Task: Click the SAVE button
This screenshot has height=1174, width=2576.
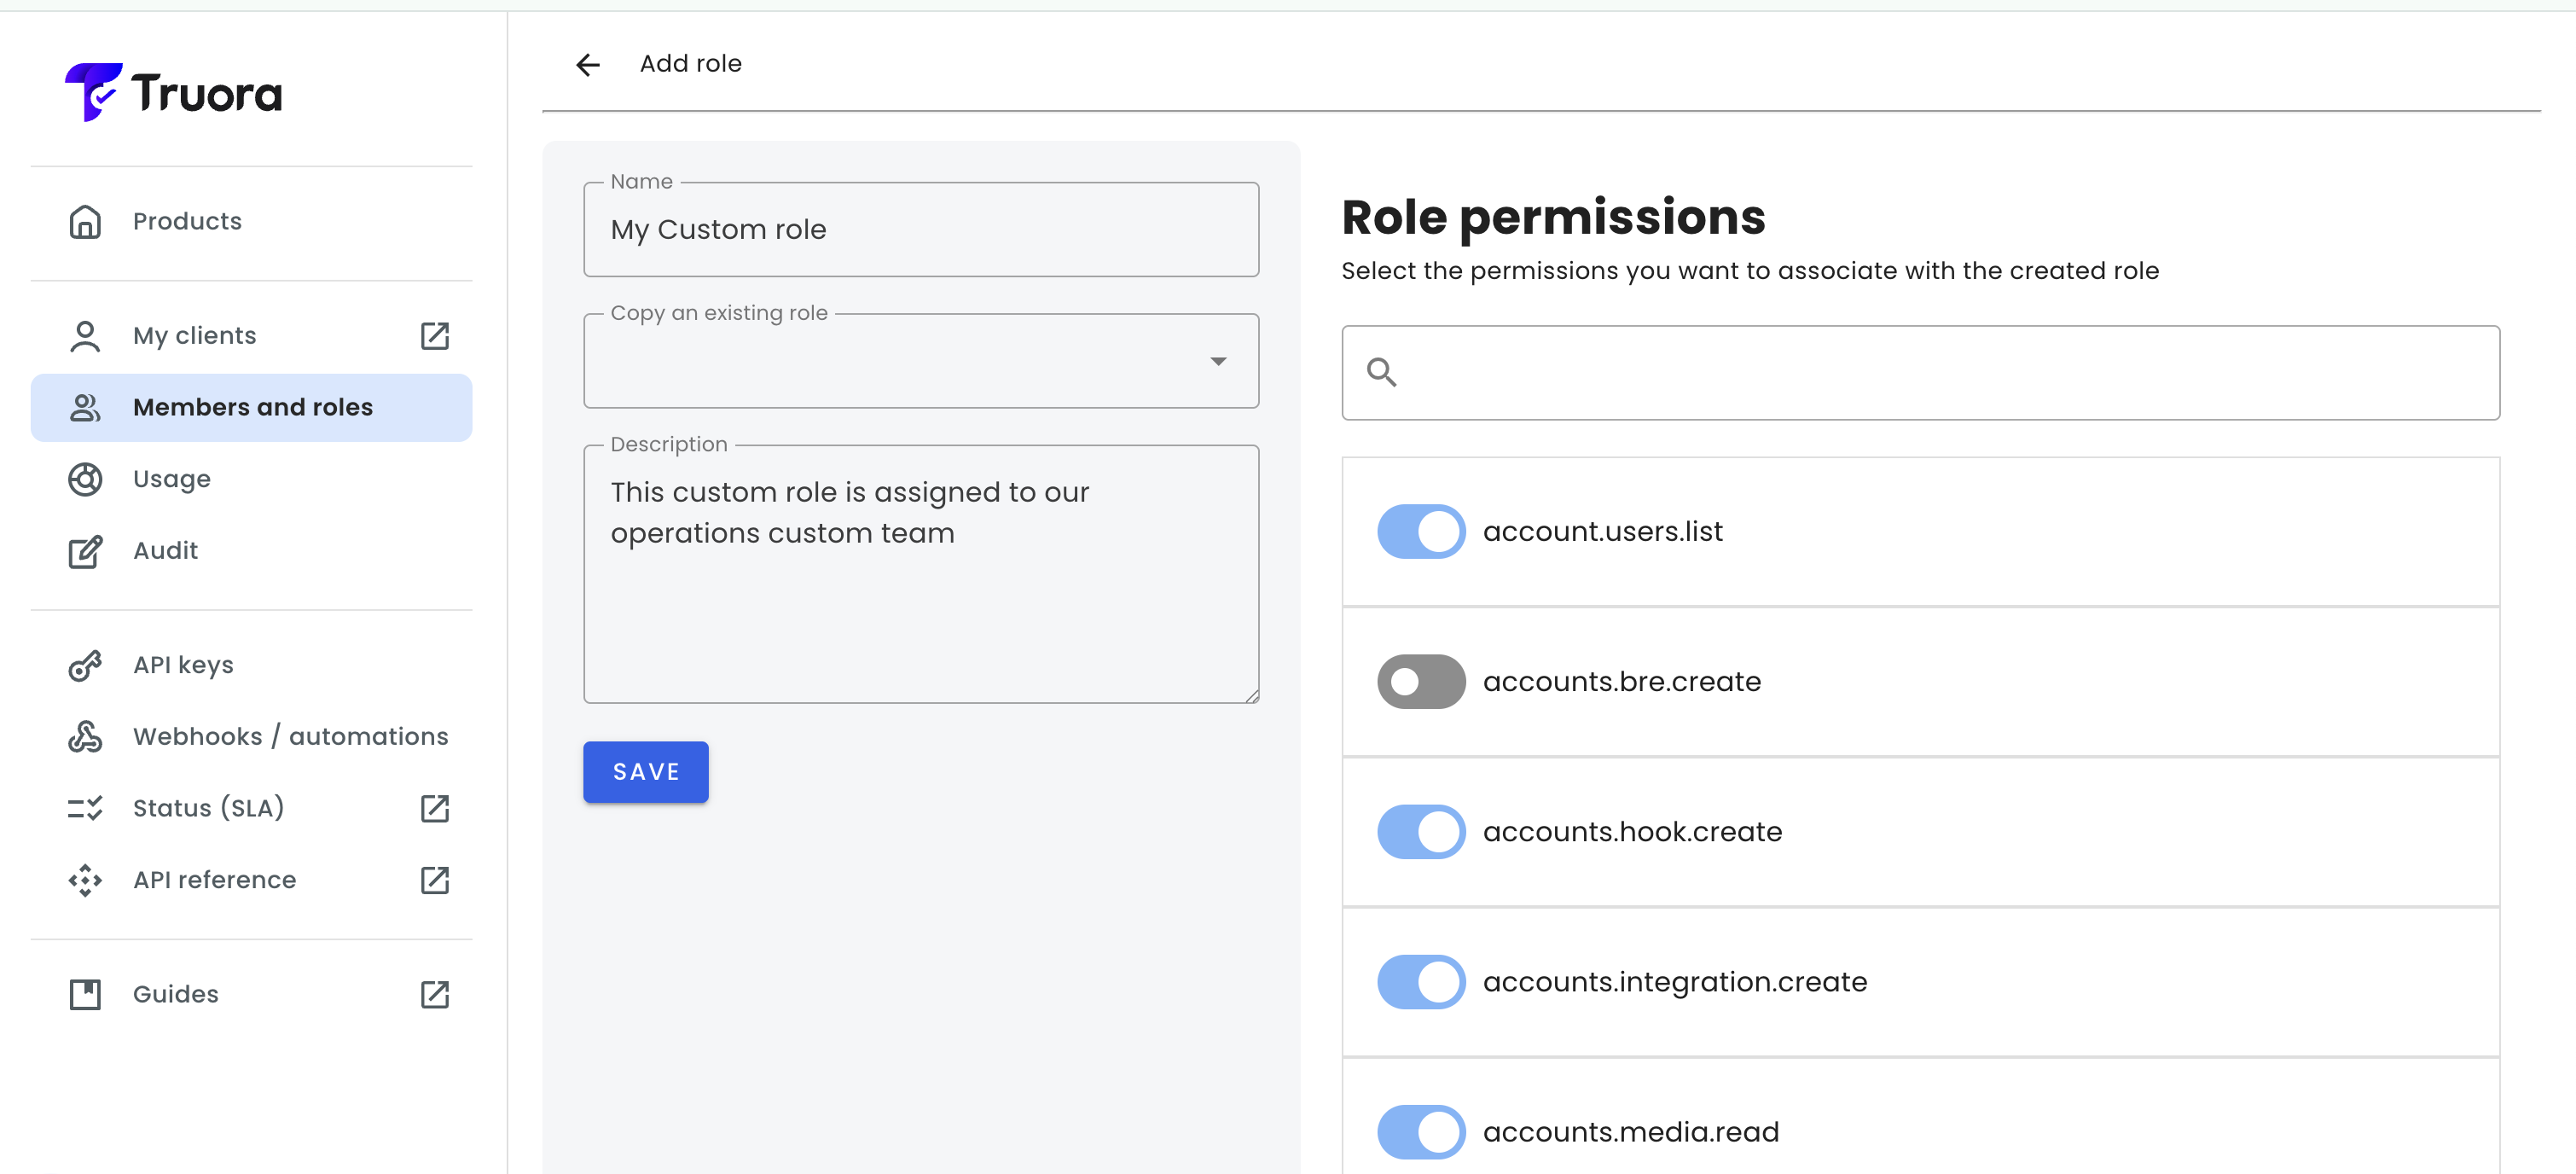Action: [646, 772]
